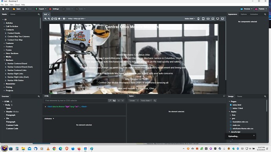The image size is (271, 152).
Task: Open the Publish dropdown arrow
Action: [x=266, y=9]
